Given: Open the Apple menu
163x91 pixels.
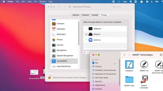Looking at the screenshot, I should click(4, 2).
